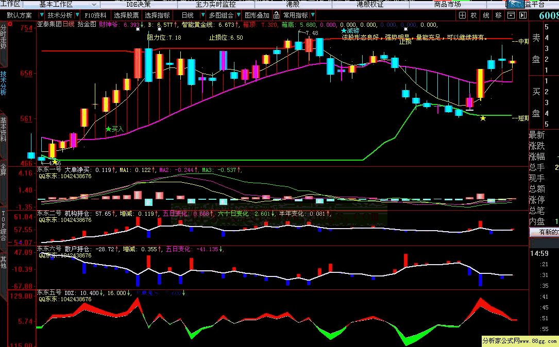
Task: Click the 默认方案 toolbar button
Action: (19, 15)
